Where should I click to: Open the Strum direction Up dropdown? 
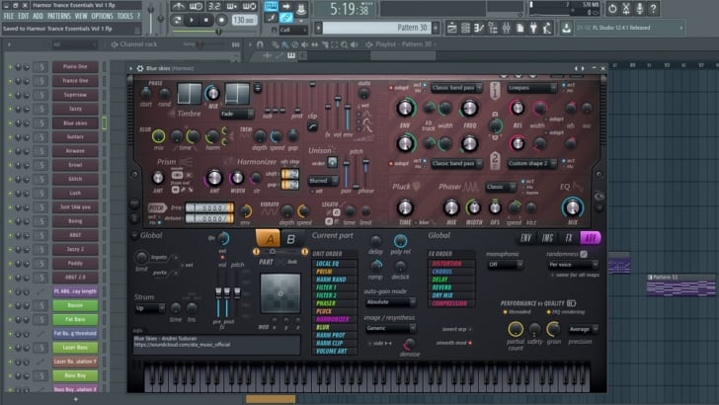click(149, 308)
